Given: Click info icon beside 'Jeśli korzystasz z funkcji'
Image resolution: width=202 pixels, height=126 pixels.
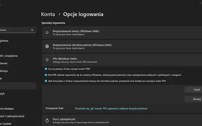Looking at the screenshot, I should [x=46, y=81].
